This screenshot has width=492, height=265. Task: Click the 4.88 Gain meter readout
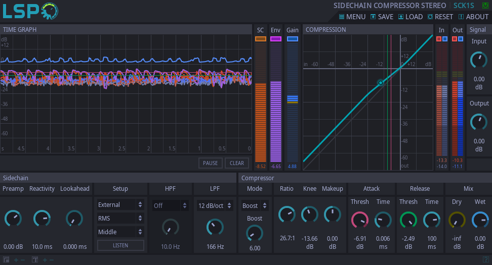[x=292, y=167]
